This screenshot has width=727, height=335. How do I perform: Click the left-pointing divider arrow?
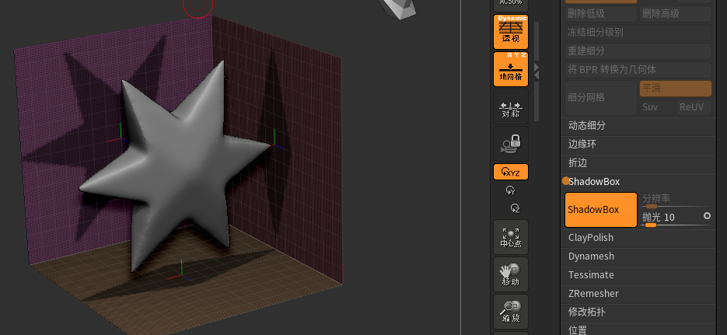537,76
